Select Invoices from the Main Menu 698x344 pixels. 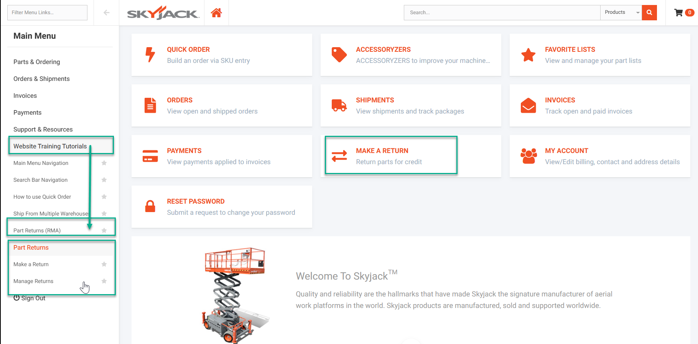(x=25, y=95)
